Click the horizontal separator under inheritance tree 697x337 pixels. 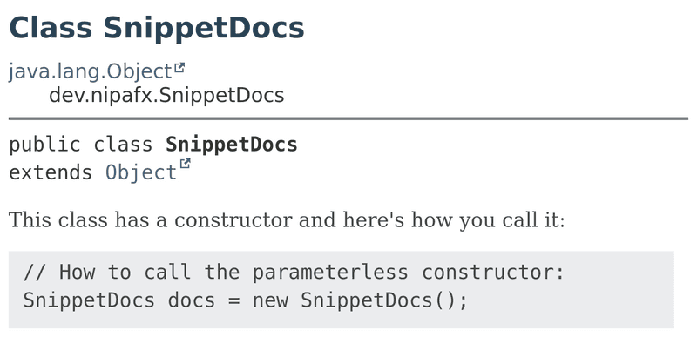[x=348, y=118]
